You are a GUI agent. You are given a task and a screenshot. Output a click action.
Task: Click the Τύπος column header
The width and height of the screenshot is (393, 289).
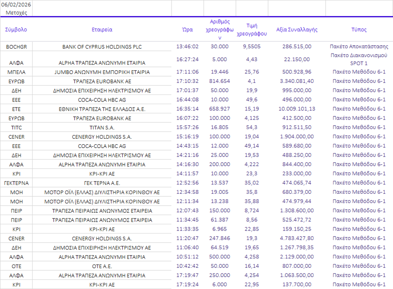click(359, 30)
